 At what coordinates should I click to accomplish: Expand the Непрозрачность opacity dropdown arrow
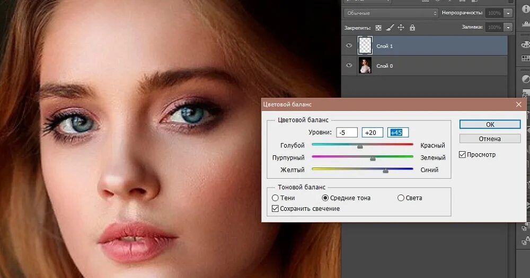(x=509, y=13)
